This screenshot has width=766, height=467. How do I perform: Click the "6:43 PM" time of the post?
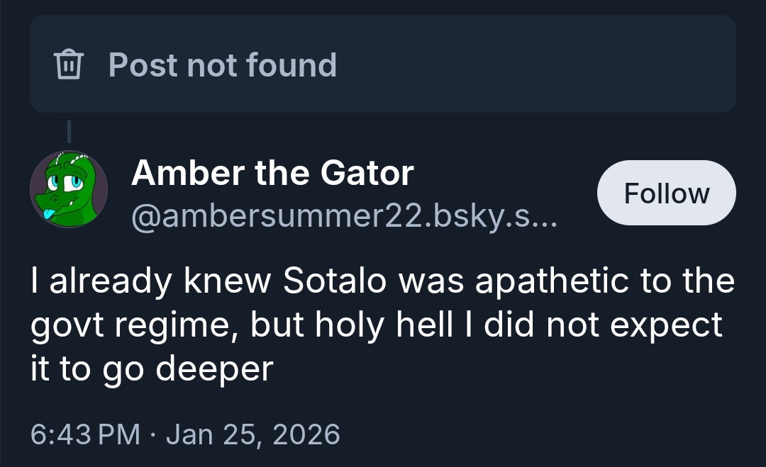point(85,434)
